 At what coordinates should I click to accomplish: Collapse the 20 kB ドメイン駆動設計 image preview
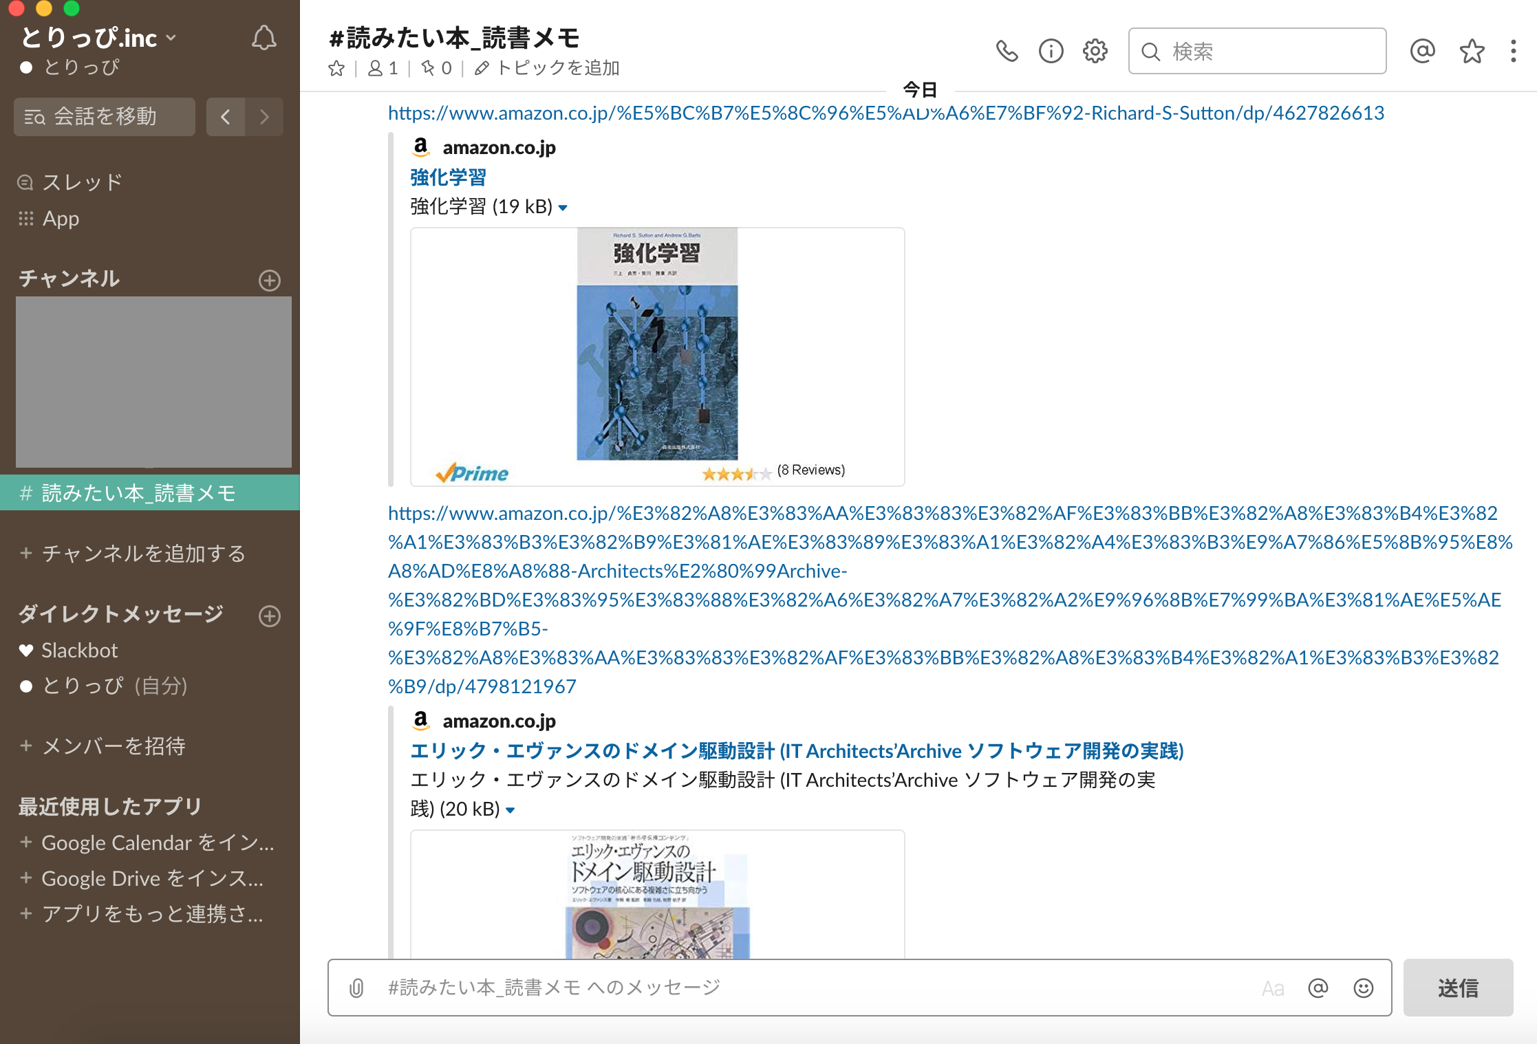tap(510, 810)
